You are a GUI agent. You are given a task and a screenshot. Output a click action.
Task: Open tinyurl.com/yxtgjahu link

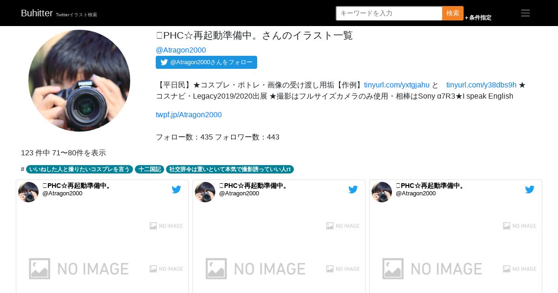[x=397, y=85]
